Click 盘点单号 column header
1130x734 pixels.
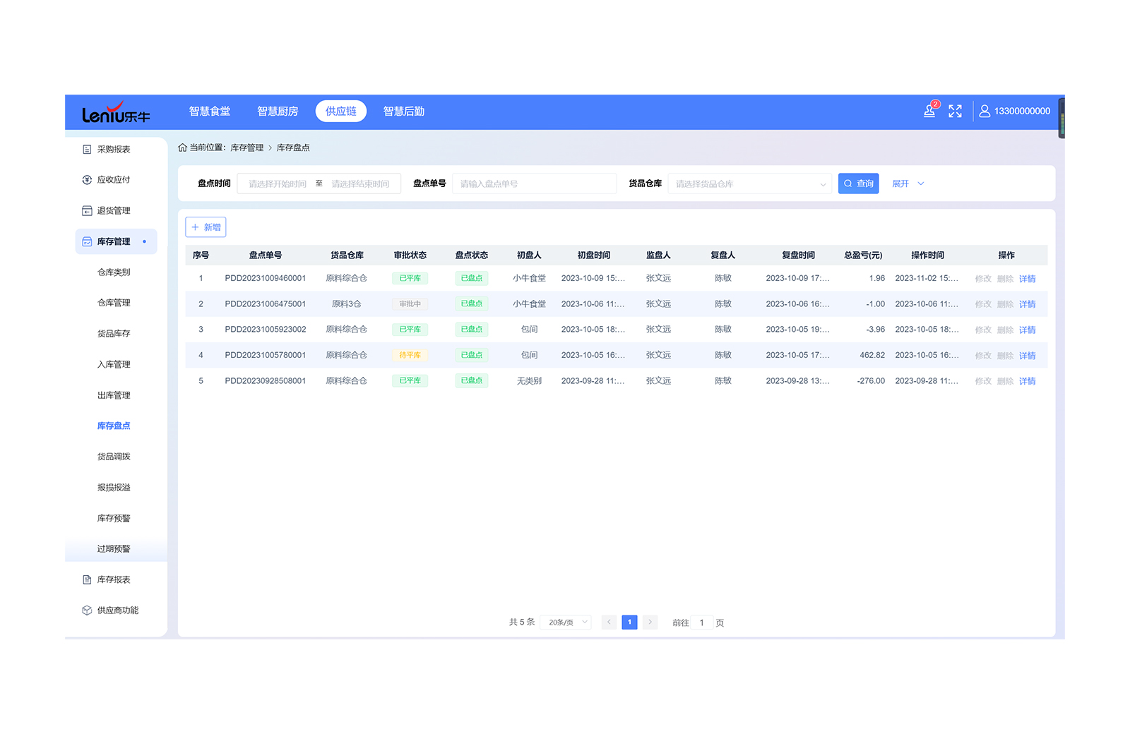tap(266, 255)
